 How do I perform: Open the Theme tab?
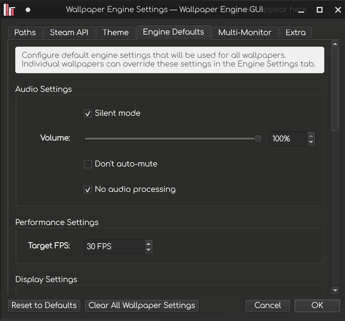pos(116,33)
